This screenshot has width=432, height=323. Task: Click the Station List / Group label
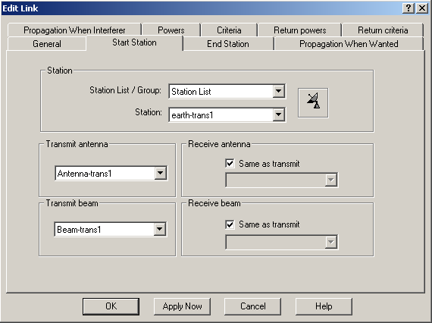coord(125,90)
